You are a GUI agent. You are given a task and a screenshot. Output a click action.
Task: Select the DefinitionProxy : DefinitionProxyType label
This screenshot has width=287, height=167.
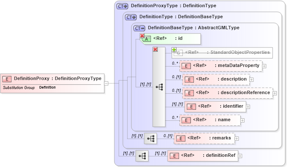click(x=58, y=78)
